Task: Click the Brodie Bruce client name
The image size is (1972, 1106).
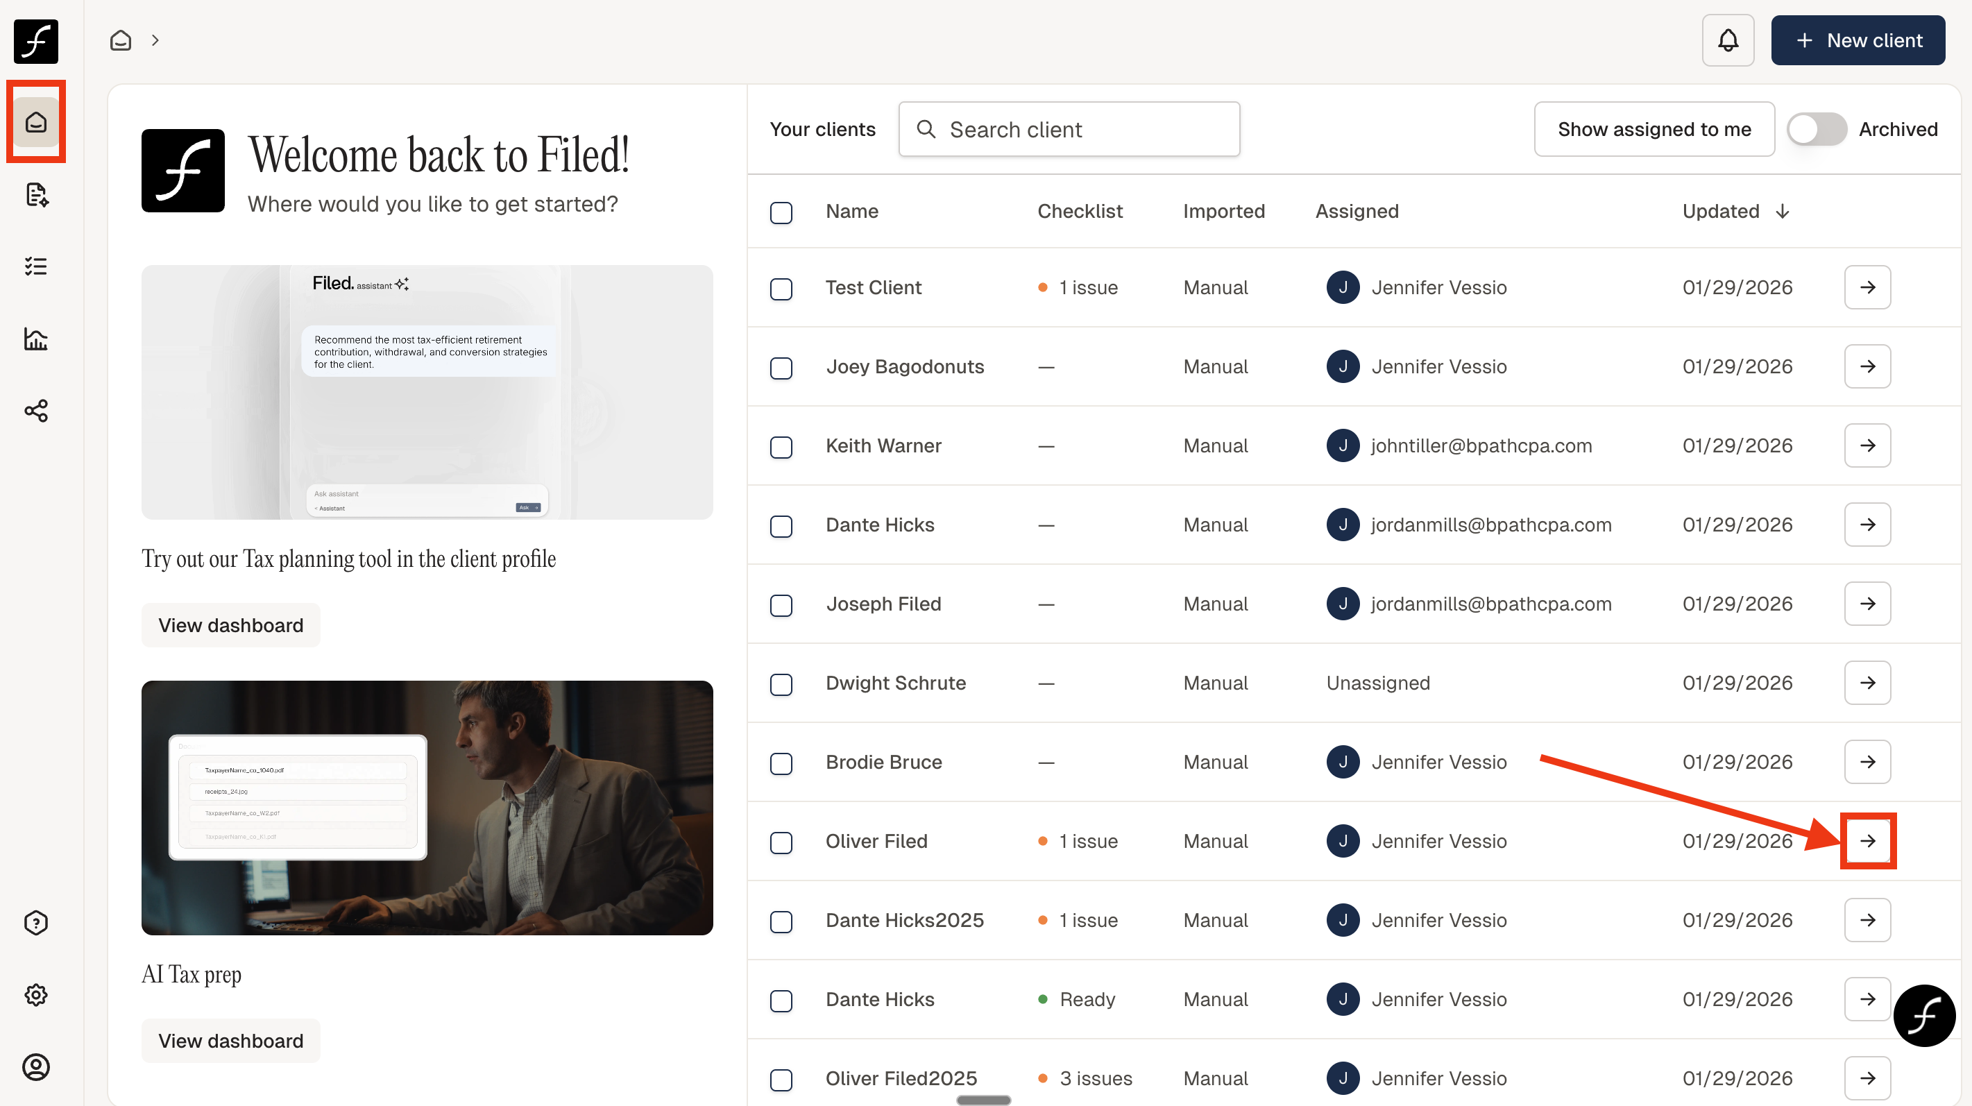Action: (883, 762)
